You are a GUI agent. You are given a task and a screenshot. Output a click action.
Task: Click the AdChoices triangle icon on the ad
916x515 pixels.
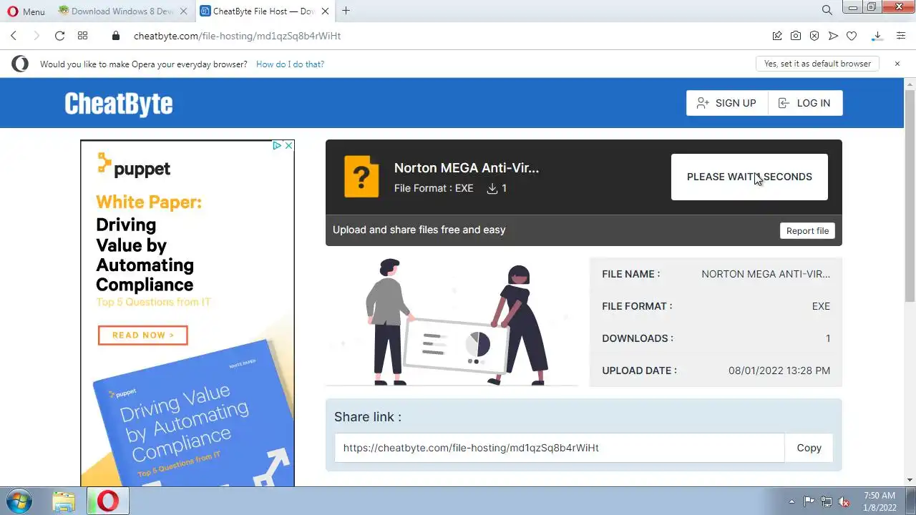[x=277, y=145]
